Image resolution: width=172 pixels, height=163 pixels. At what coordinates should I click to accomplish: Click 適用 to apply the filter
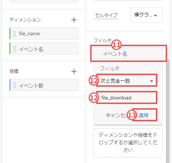[x=143, y=115]
